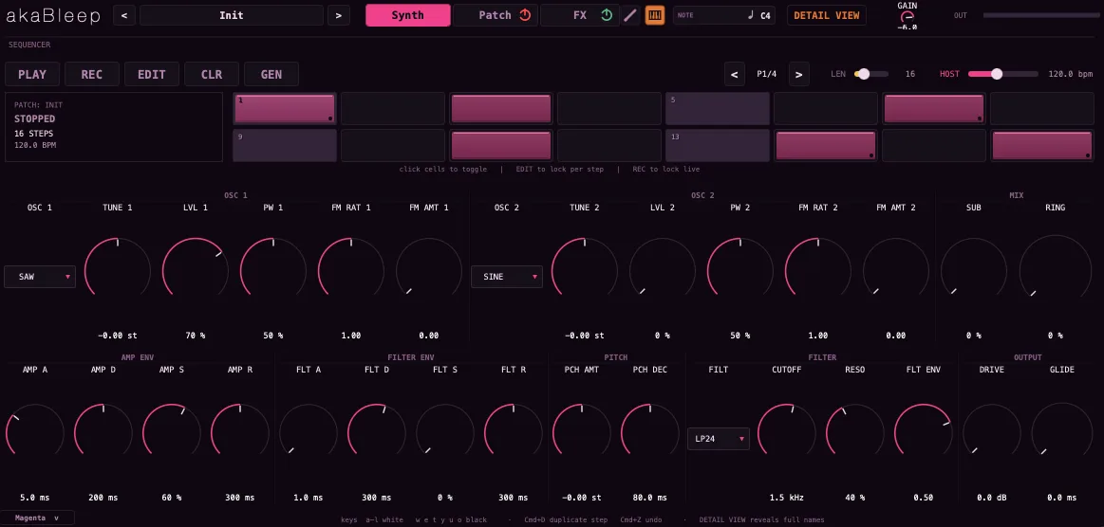Click the DETAIL VIEW button
The height and width of the screenshot is (527, 1104).
827,15
